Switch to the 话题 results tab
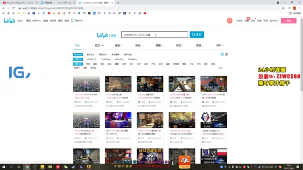The height and width of the screenshot is (170, 303). (200, 45)
